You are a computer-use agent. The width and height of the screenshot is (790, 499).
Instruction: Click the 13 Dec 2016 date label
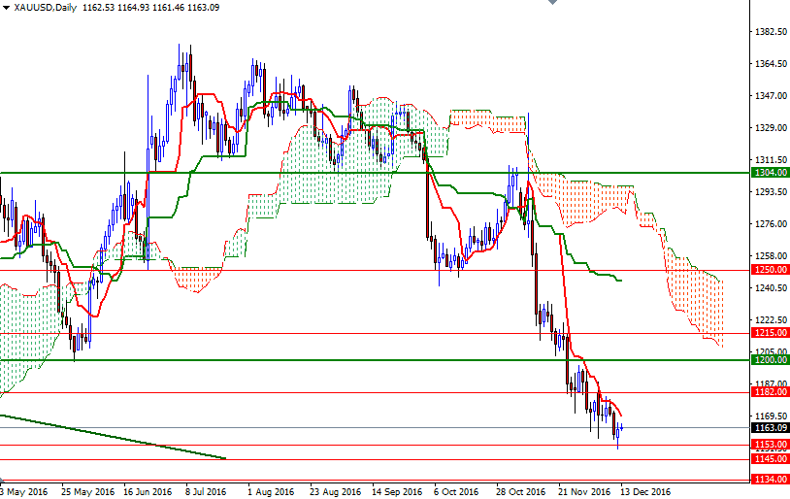[x=646, y=491]
